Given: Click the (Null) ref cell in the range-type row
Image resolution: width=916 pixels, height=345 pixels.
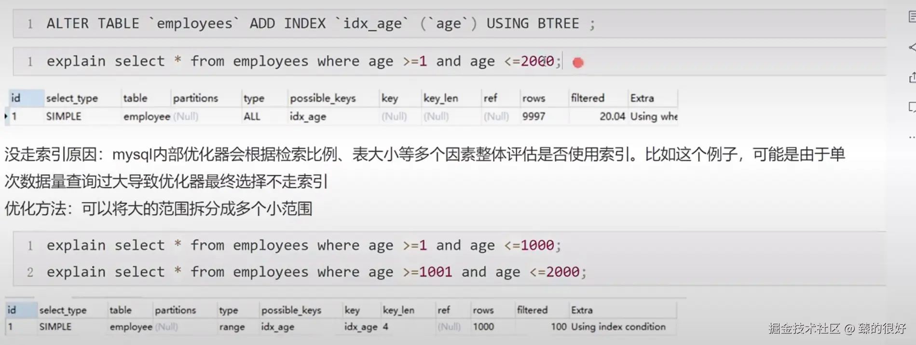Looking at the screenshot, I should 449,327.
